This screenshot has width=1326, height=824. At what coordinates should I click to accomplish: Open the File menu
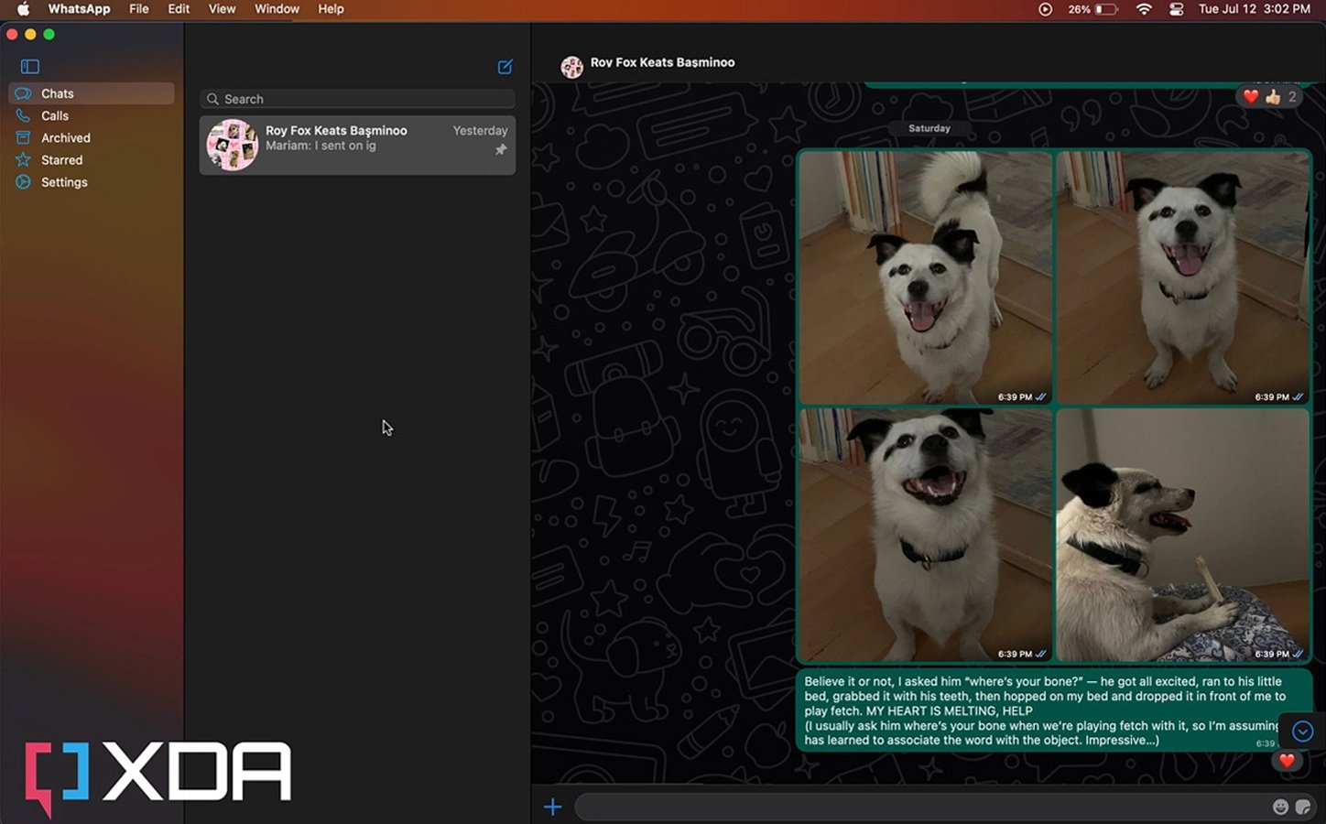[x=139, y=9]
